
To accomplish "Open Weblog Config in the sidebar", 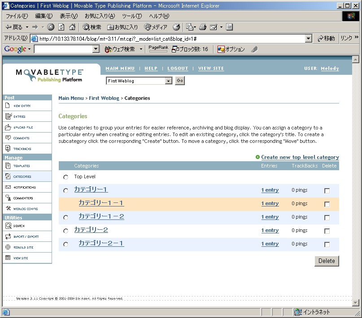I will [x=27, y=209].
